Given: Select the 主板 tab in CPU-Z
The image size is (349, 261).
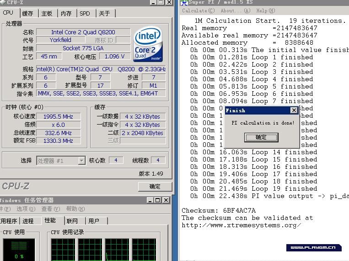Looking at the screenshot, I should pyautogui.click(x=47, y=13).
